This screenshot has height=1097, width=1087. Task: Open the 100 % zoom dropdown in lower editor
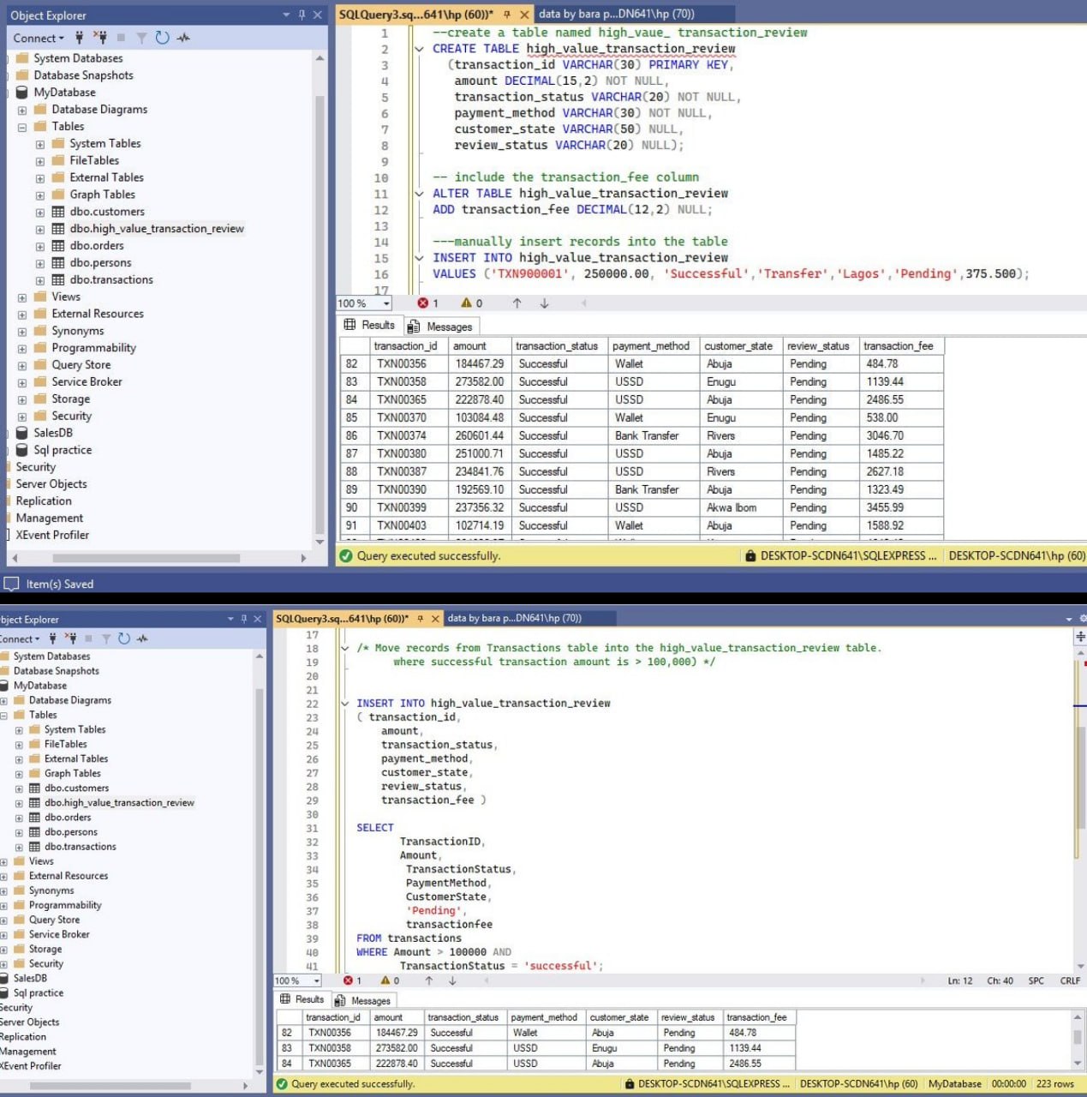pos(316,980)
